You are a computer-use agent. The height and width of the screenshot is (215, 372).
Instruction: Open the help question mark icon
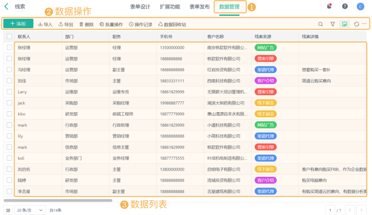(x=345, y=6)
